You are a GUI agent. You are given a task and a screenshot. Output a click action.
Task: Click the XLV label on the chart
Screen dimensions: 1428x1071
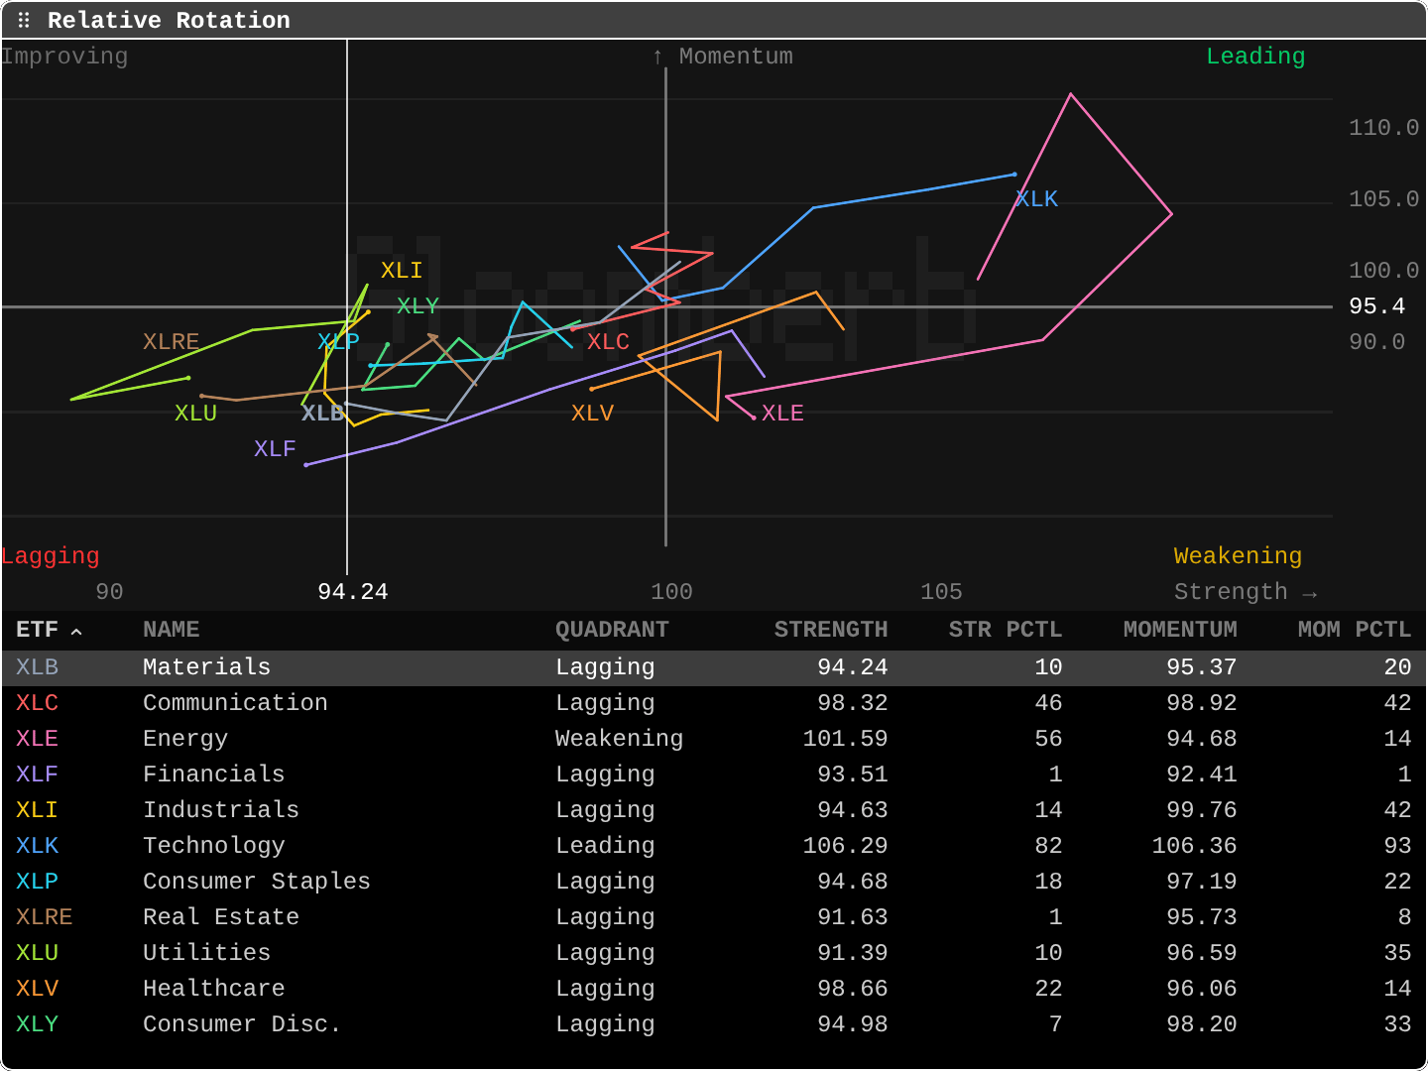point(593,414)
